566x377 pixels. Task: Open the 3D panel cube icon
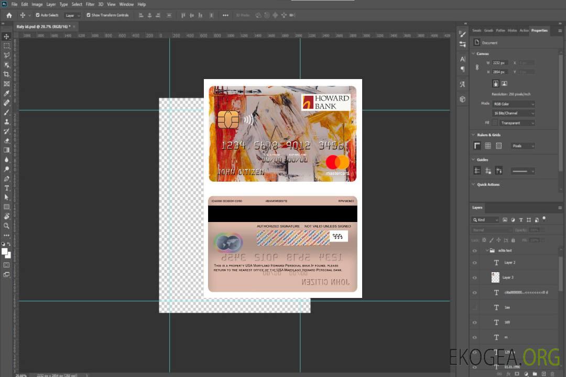click(x=462, y=99)
